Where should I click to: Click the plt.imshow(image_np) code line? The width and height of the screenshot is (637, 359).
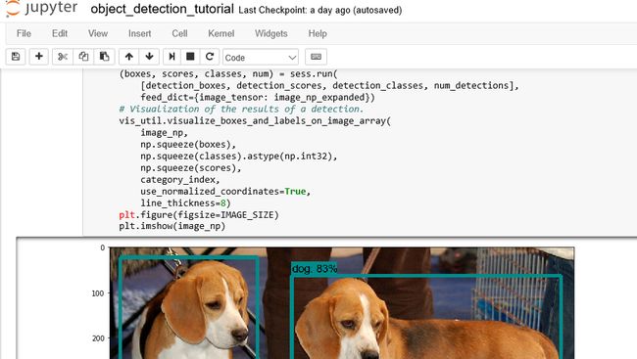[171, 226]
